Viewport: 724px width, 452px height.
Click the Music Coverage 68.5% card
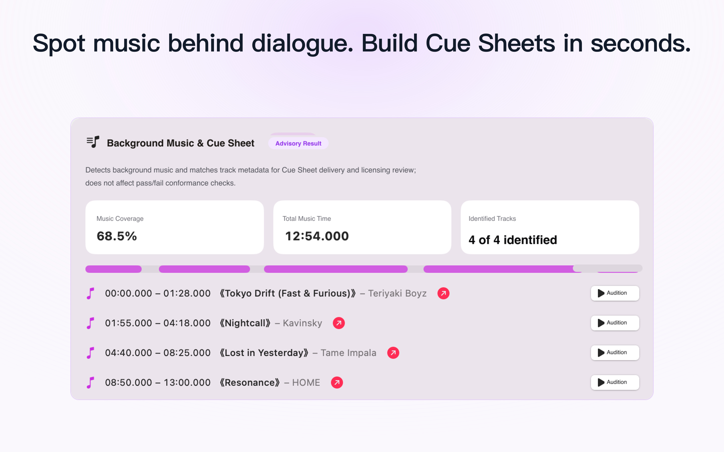pyautogui.click(x=175, y=228)
